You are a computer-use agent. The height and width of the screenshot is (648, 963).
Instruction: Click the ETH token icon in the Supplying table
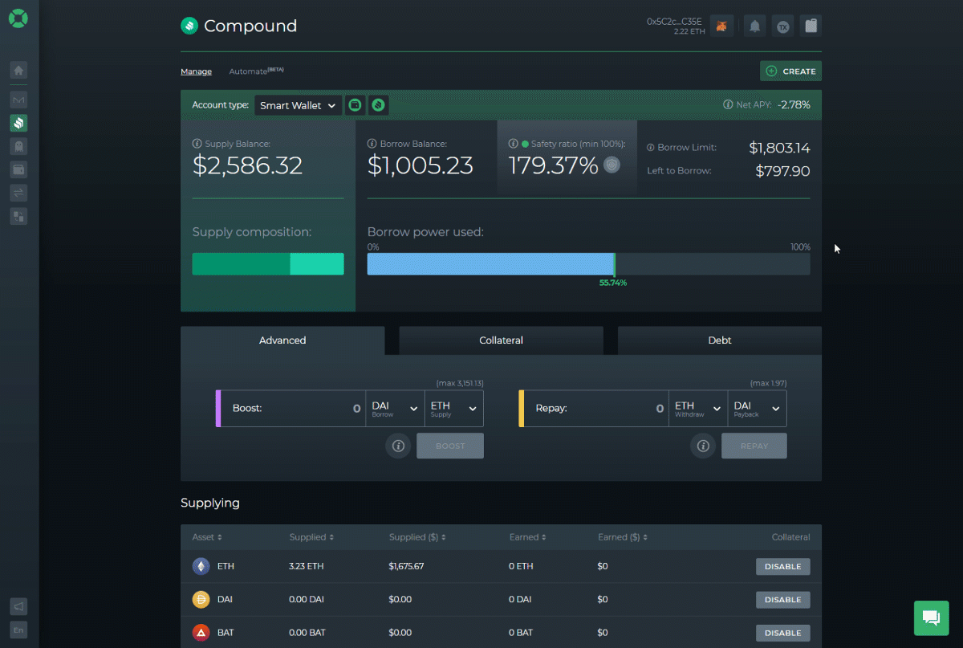coord(201,566)
